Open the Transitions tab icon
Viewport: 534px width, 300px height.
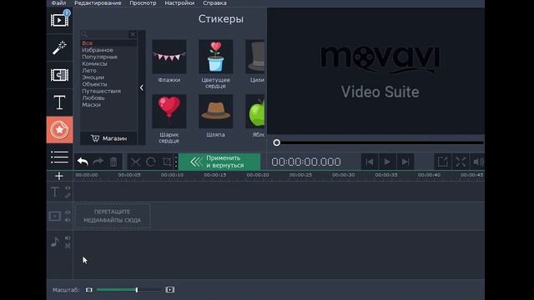59,75
